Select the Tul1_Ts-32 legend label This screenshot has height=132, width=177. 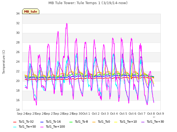click(26, 122)
